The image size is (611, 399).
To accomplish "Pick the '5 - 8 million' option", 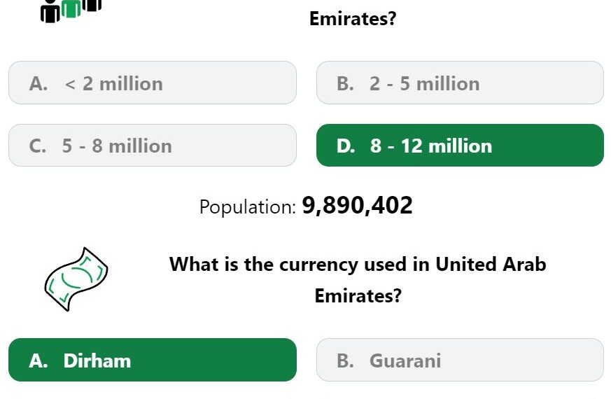I will coord(152,146).
